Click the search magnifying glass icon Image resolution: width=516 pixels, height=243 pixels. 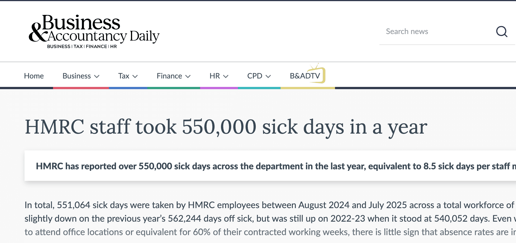[502, 31]
